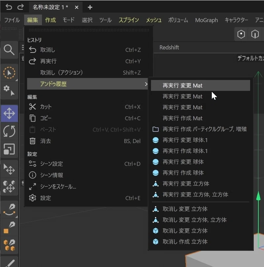Choose シーンをスケール... entry
The width and height of the screenshot is (264, 267).
click(87, 187)
